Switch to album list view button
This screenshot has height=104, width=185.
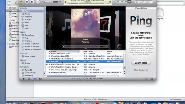point(122,2)
